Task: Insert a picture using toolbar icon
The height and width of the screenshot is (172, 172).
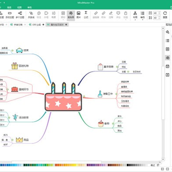Action: [x=78, y=15]
